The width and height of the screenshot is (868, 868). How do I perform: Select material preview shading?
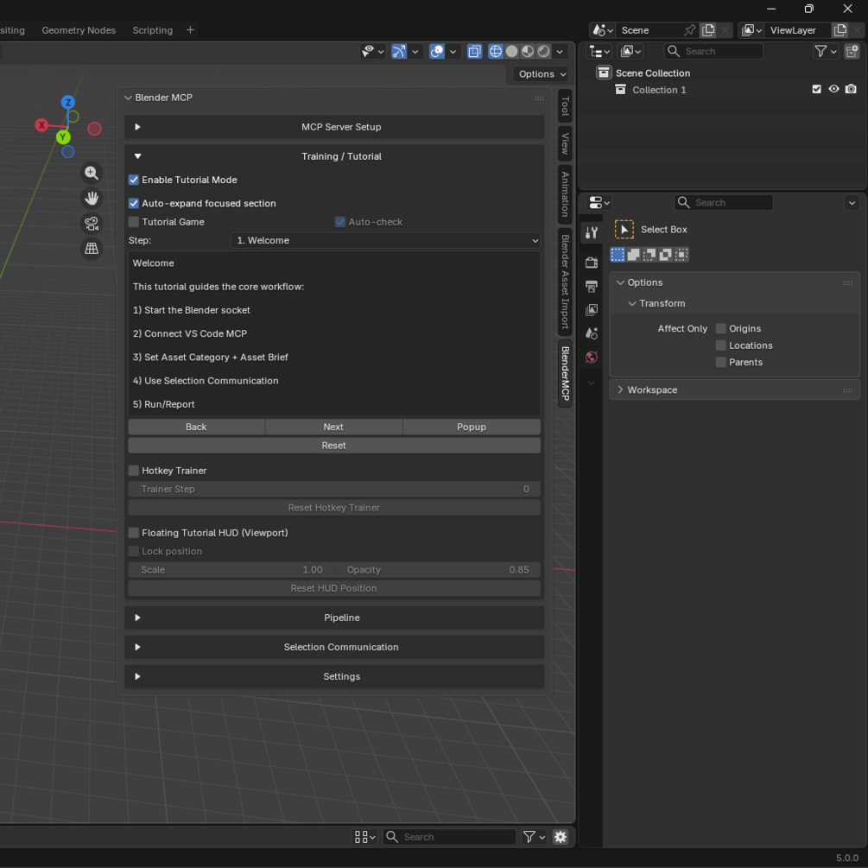pos(528,52)
